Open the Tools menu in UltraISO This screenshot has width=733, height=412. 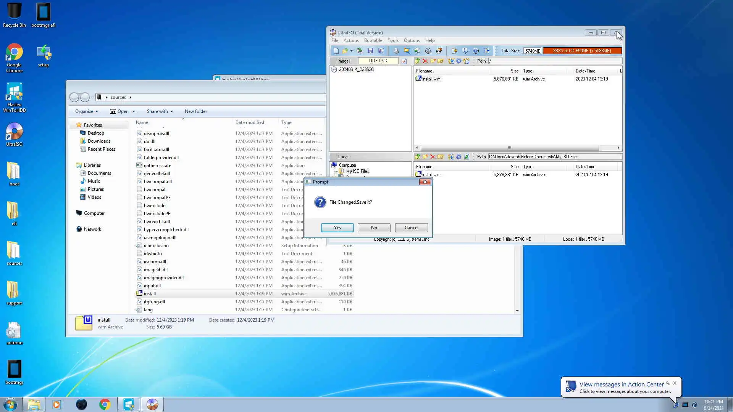[x=393, y=40]
